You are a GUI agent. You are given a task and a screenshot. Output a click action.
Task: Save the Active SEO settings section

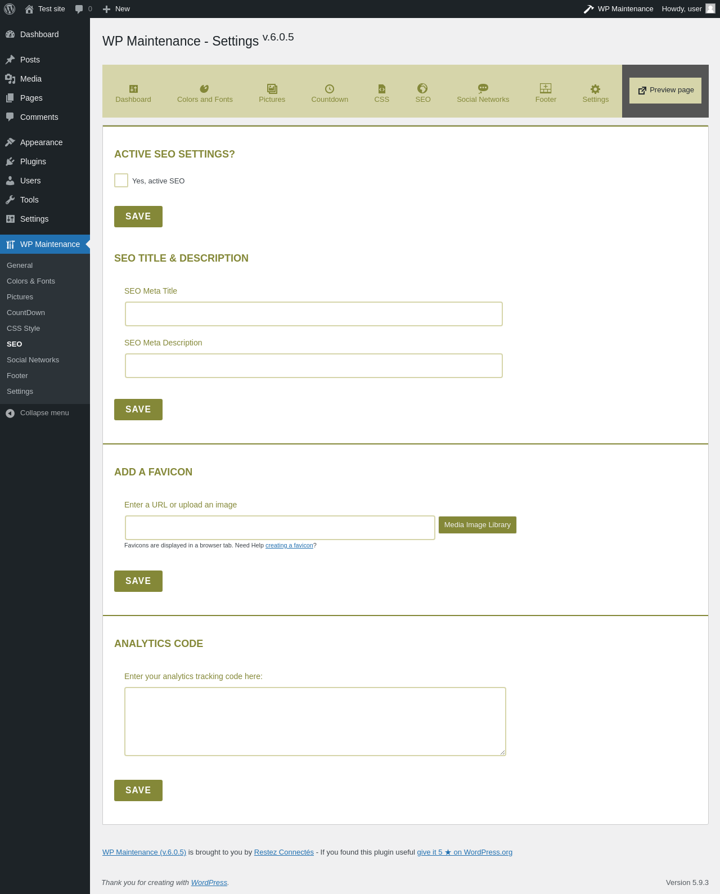pyautogui.click(x=138, y=217)
